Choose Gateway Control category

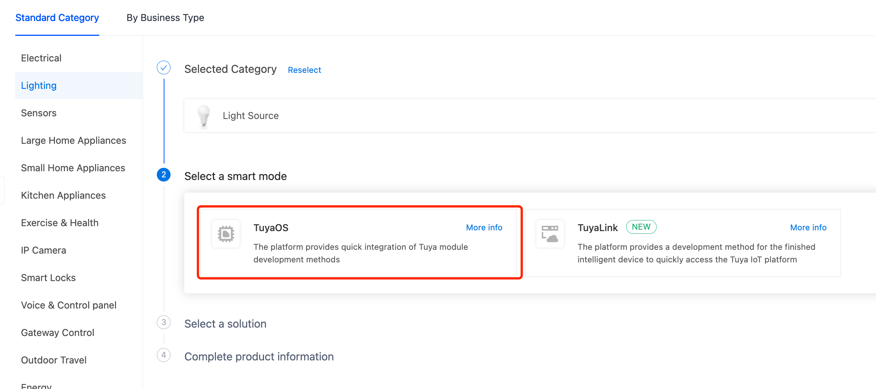[x=79, y=333]
